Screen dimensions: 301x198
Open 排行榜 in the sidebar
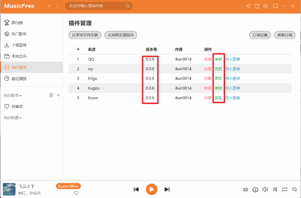tap(18, 23)
